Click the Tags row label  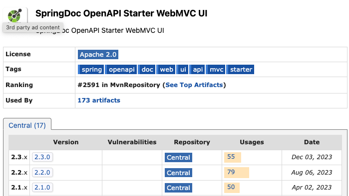tap(13, 69)
